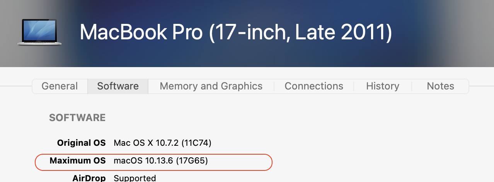Select the Maximum OS label

(78, 161)
